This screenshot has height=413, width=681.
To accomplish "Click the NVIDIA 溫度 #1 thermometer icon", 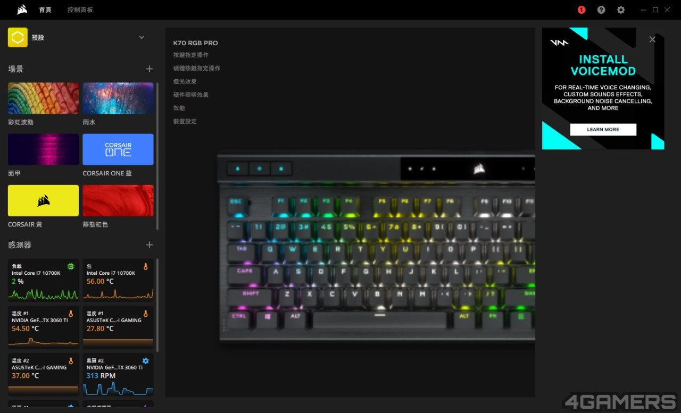I will 71,314.
